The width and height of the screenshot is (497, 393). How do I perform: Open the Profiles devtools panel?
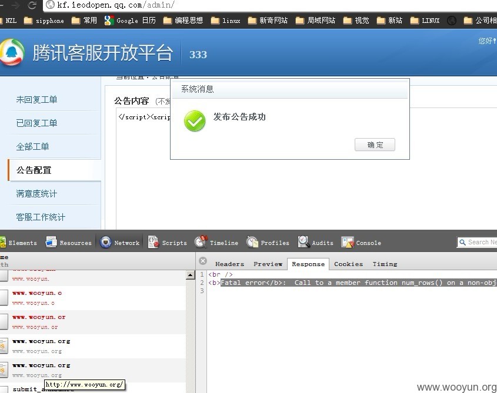point(268,243)
